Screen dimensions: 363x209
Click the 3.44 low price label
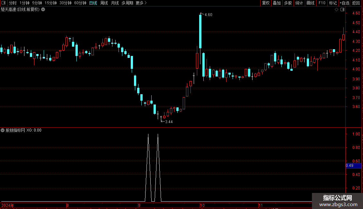tap(169, 122)
